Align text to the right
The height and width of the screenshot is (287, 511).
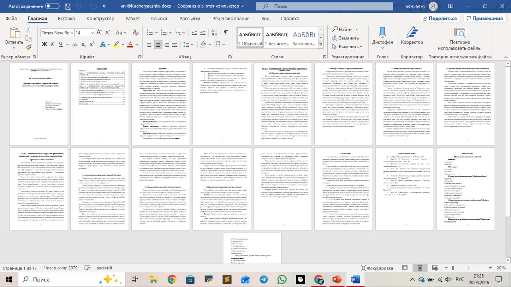click(x=167, y=44)
